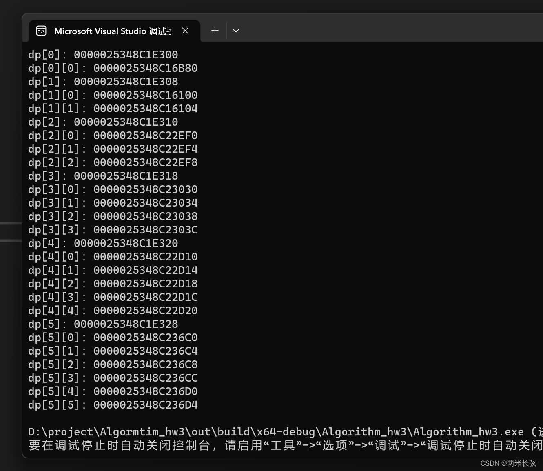Click the line 'dp[1][0]: 0000025348C16100'
543x471 pixels.
(x=113, y=95)
